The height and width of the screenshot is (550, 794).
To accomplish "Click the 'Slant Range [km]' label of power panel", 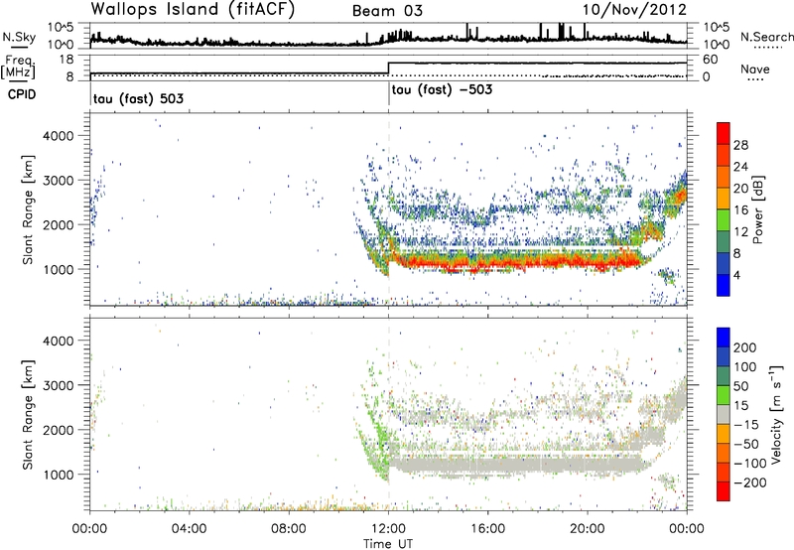I will pyautogui.click(x=28, y=209).
